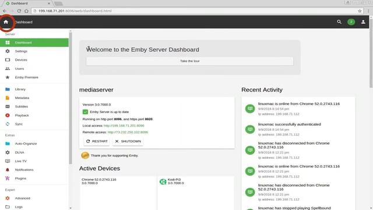Click the Auto-Organize folder icon
The height and width of the screenshot is (210, 373).
[8, 143]
